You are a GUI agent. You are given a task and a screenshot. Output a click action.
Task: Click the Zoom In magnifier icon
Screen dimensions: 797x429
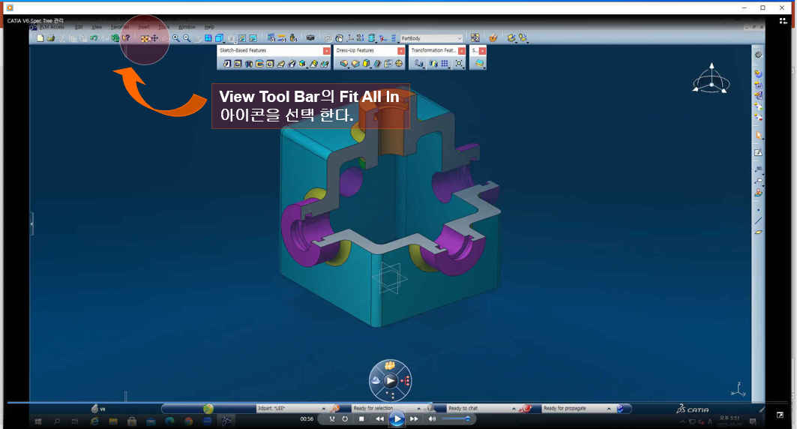point(176,38)
